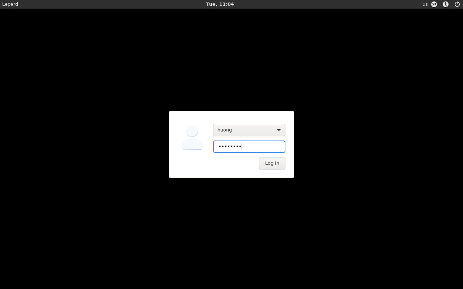Image resolution: width=463 pixels, height=289 pixels.
Task: Show shutdown options via power button
Action: coord(457,4)
